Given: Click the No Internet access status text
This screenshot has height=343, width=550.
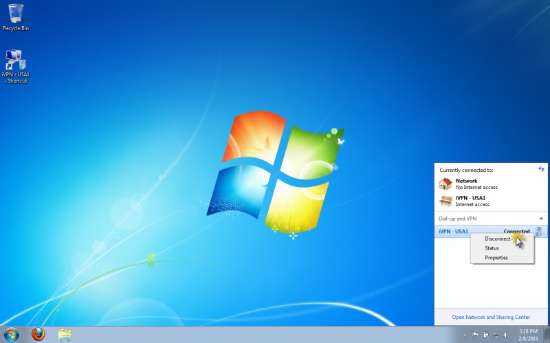Looking at the screenshot, I should click(476, 187).
